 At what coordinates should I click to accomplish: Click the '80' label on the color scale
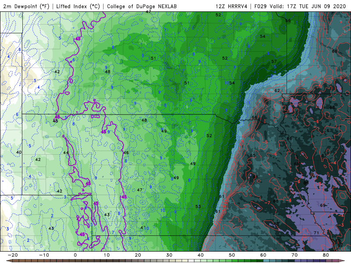coord(326,255)
